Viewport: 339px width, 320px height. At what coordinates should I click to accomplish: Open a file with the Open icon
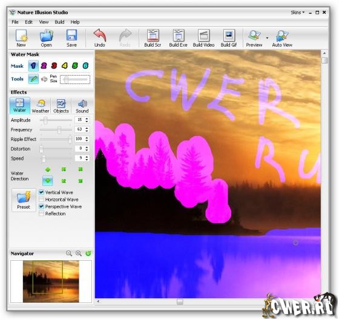click(x=46, y=38)
